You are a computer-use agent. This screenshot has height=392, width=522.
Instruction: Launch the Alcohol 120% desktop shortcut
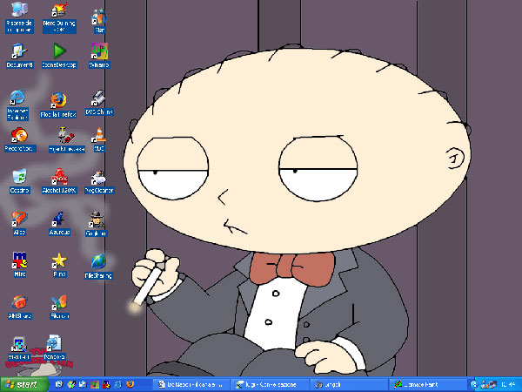click(x=59, y=181)
